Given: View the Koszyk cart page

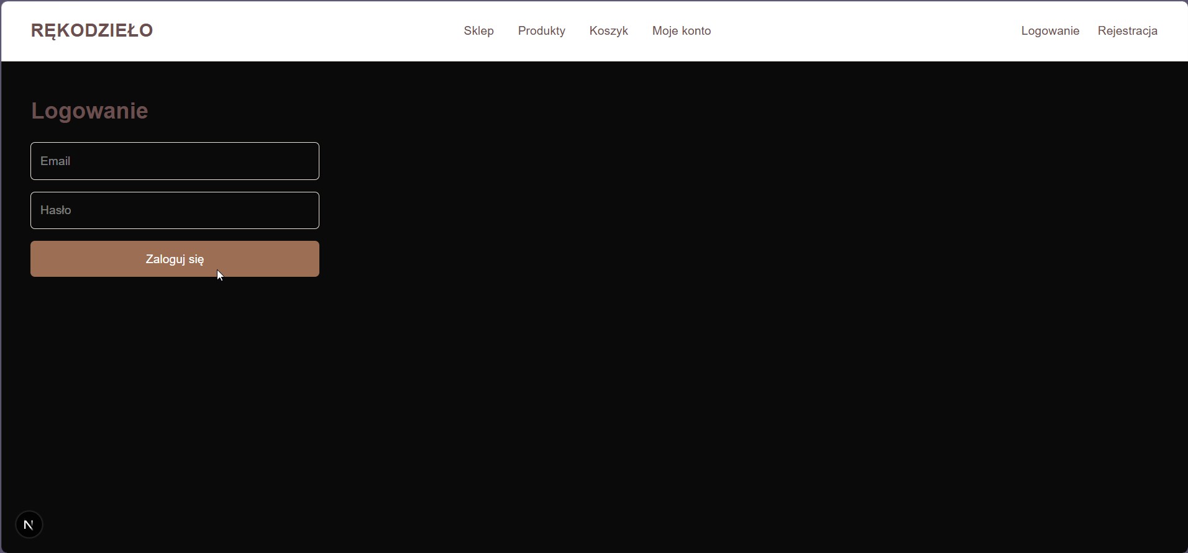Looking at the screenshot, I should click(x=609, y=31).
